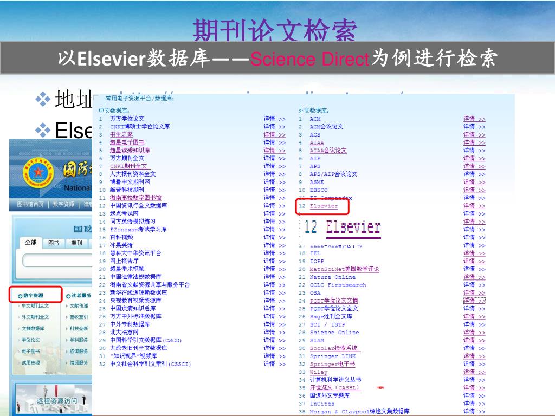
Task: Open the PQDT学位论文文摘 link
Action: click(334, 301)
